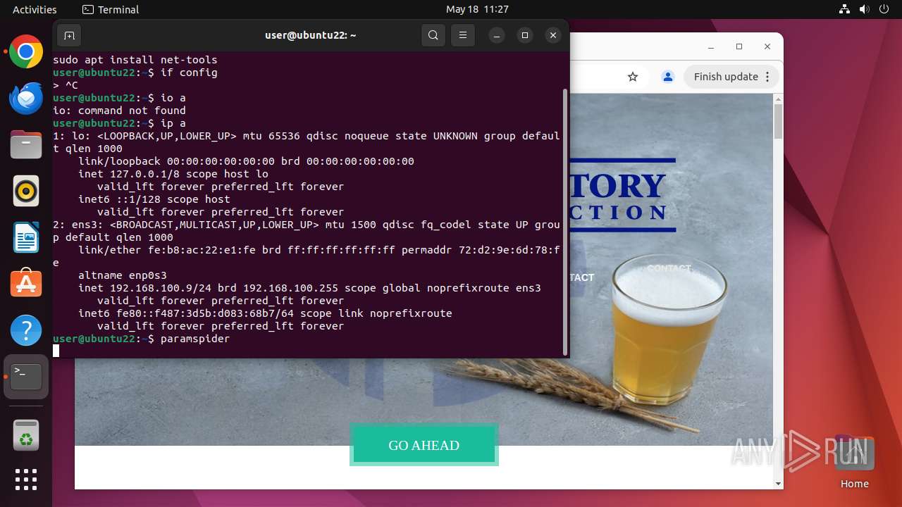Open the Terminal hamburger menu
This screenshot has height=507, width=902.
click(x=462, y=35)
